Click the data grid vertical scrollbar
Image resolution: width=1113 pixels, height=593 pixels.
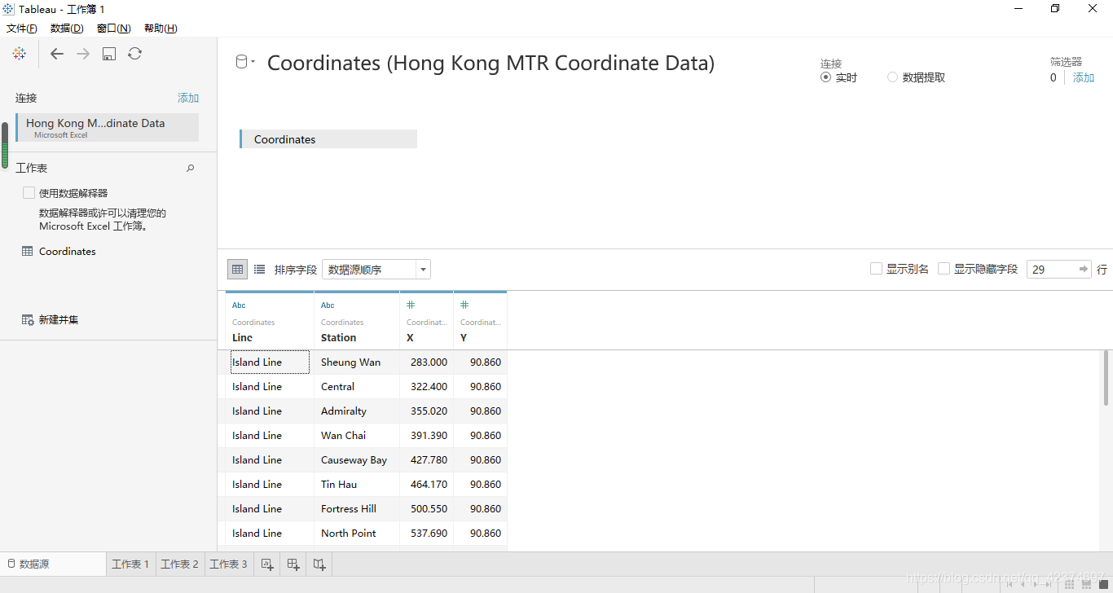point(1106,380)
